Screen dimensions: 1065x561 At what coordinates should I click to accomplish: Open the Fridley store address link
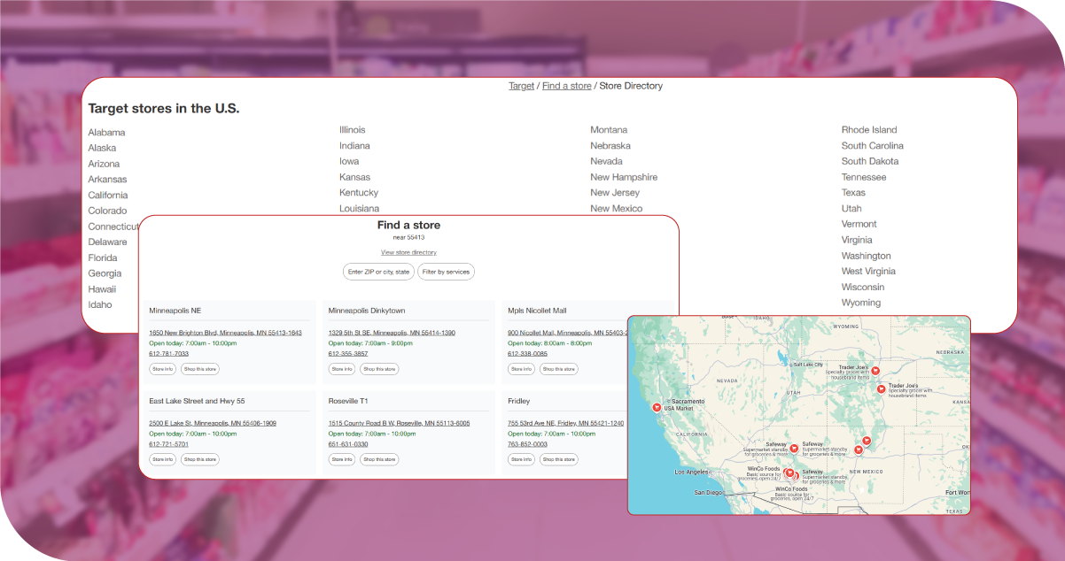[565, 423]
